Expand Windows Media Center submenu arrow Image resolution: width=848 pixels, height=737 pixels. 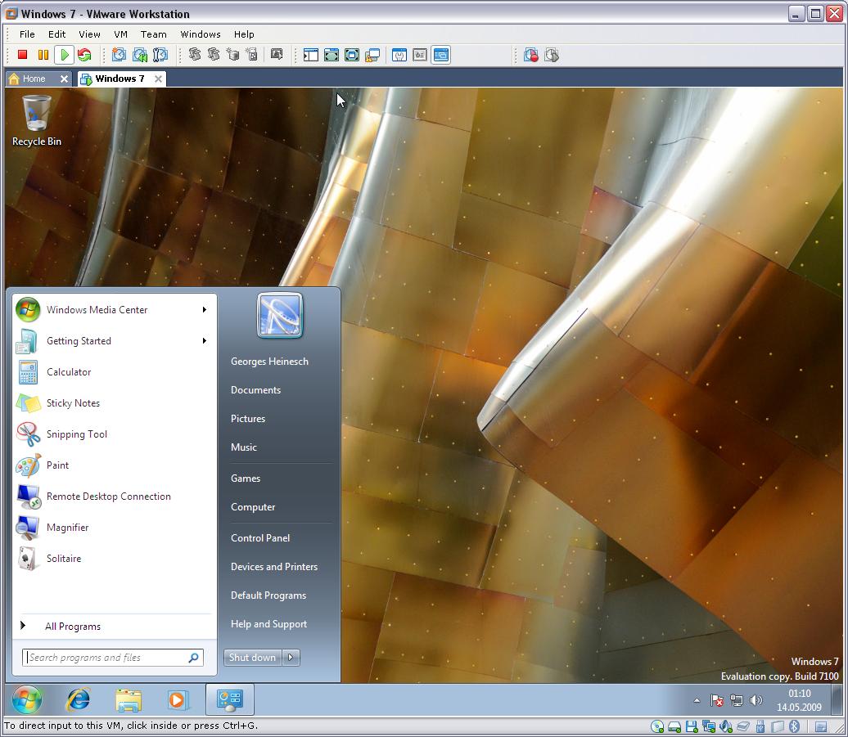point(205,309)
